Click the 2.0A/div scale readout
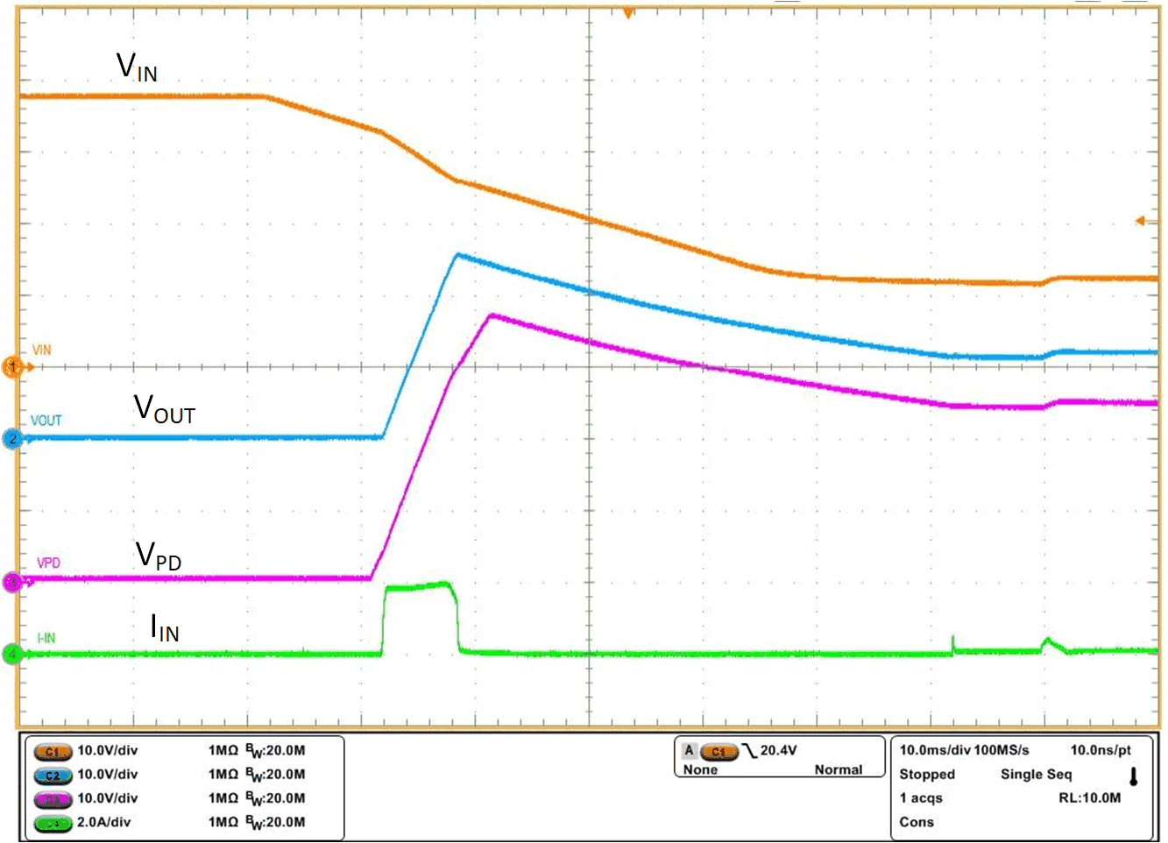The width and height of the screenshot is (1168, 843). click(x=103, y=822)
